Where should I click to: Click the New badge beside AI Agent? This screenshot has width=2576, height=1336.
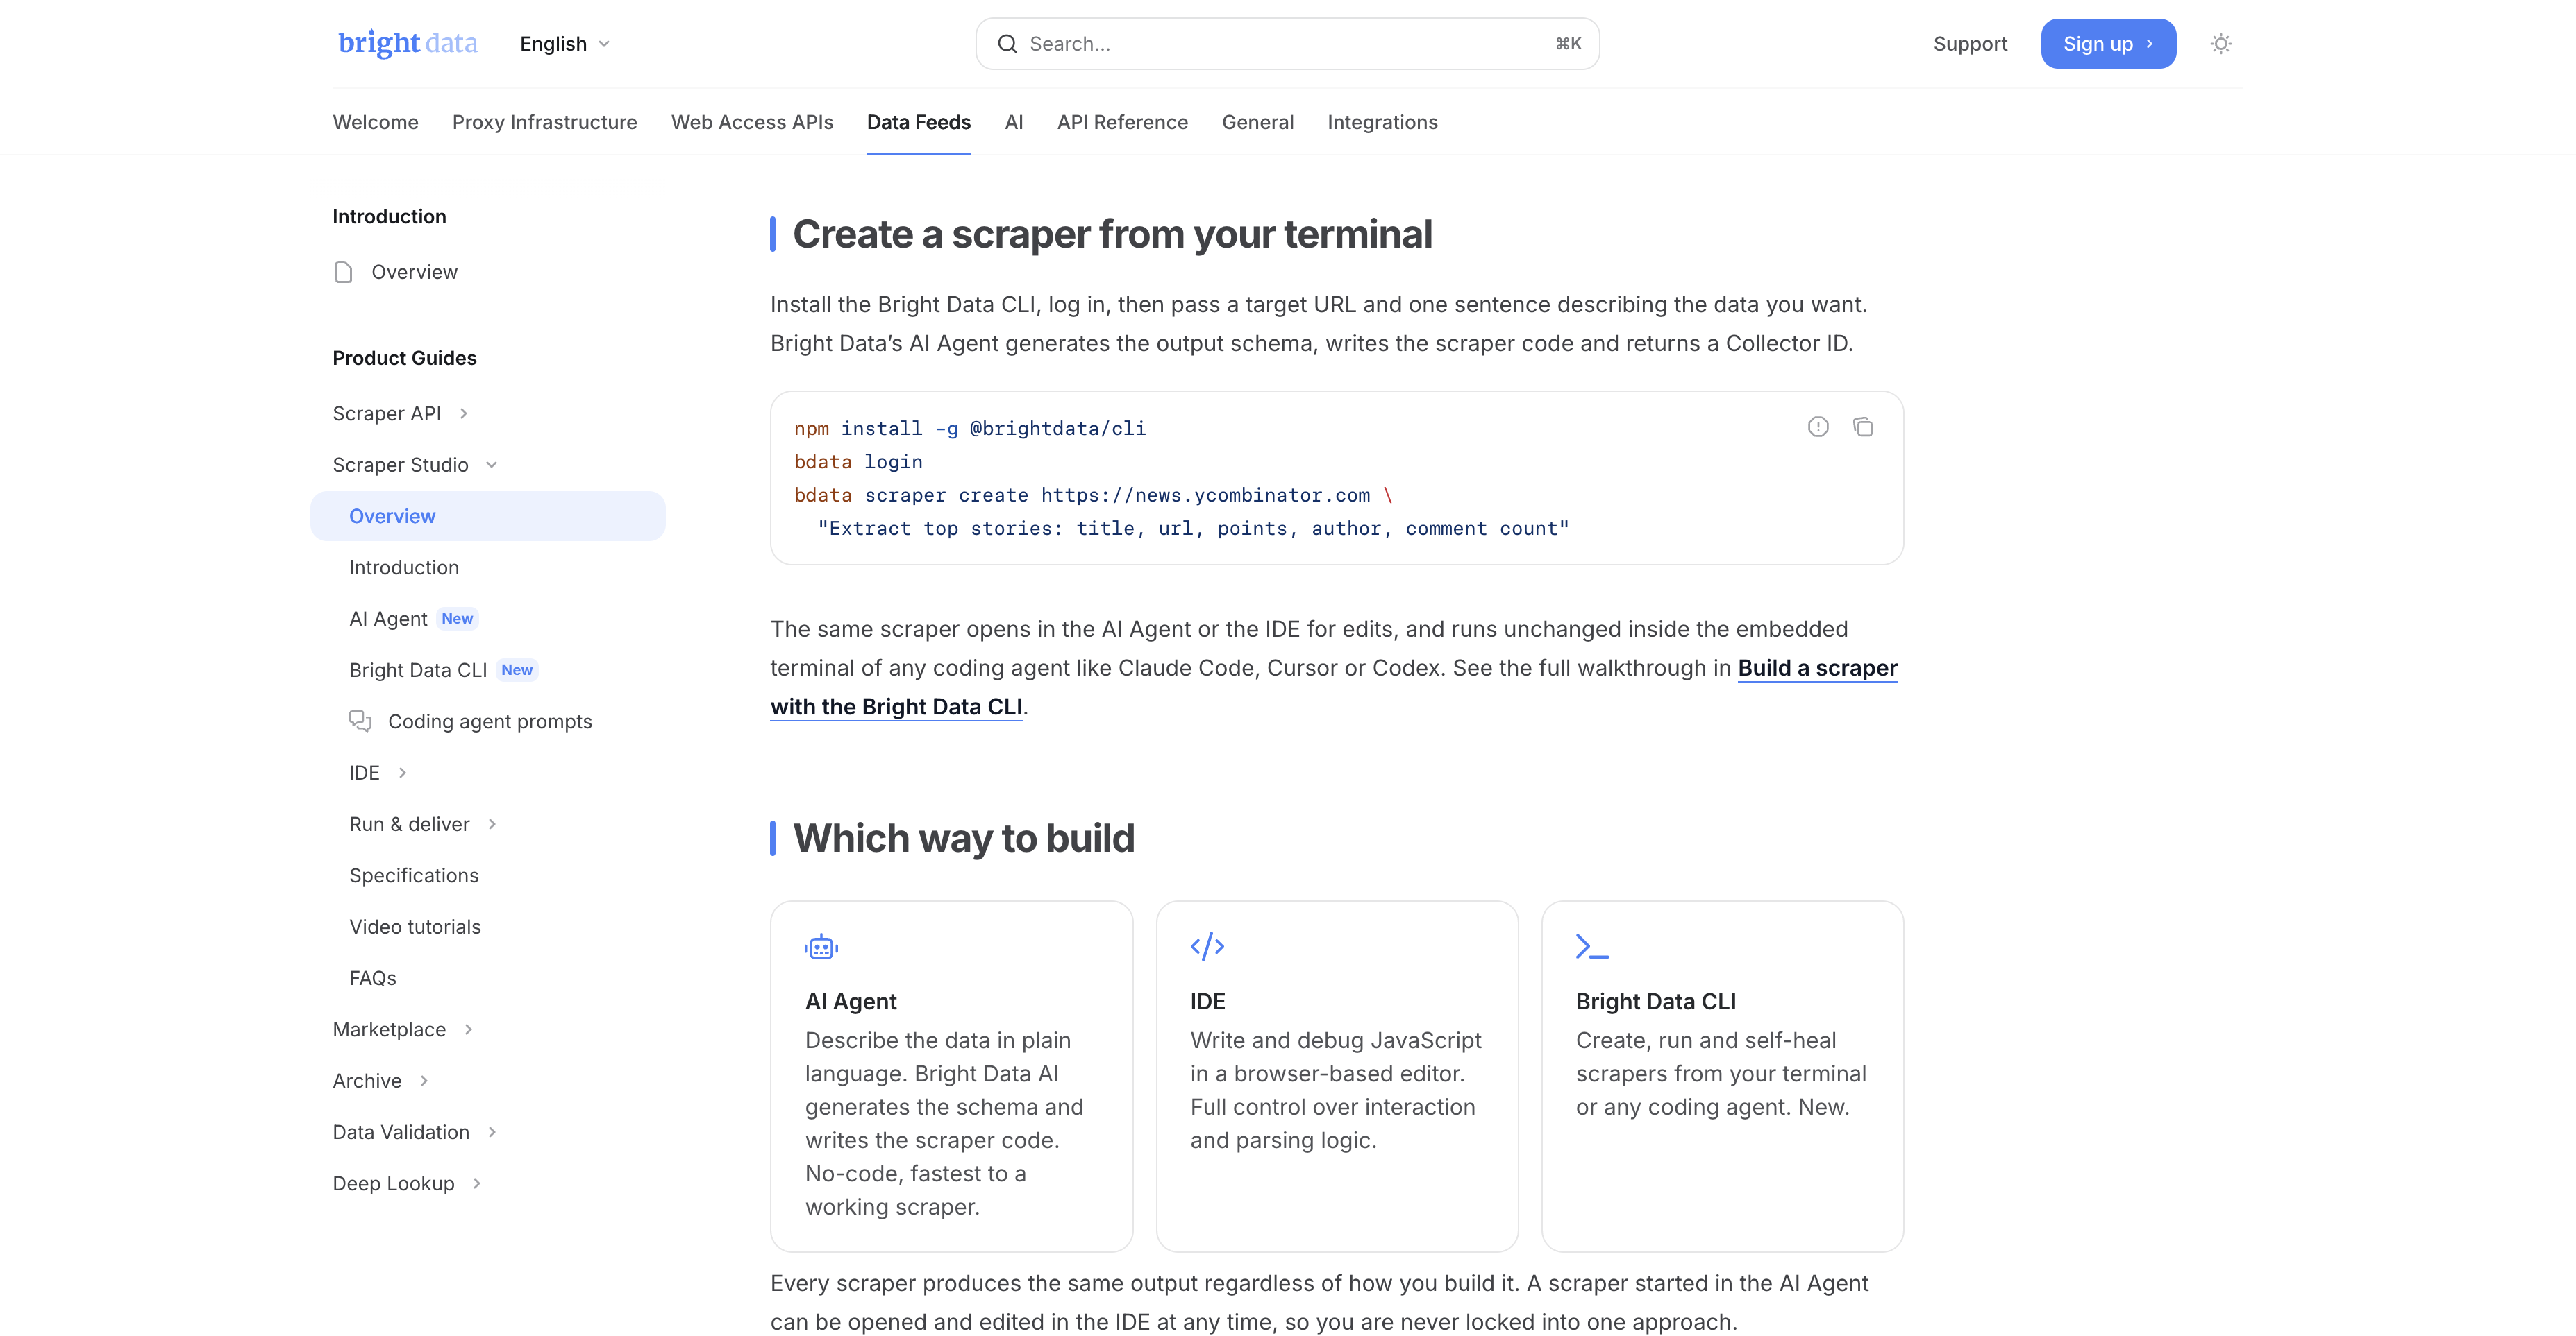coord(457,619)
